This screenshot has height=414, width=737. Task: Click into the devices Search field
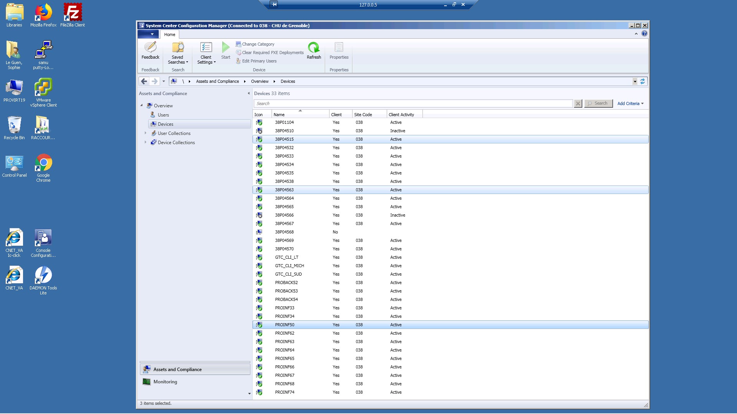(x=413, y=103)
